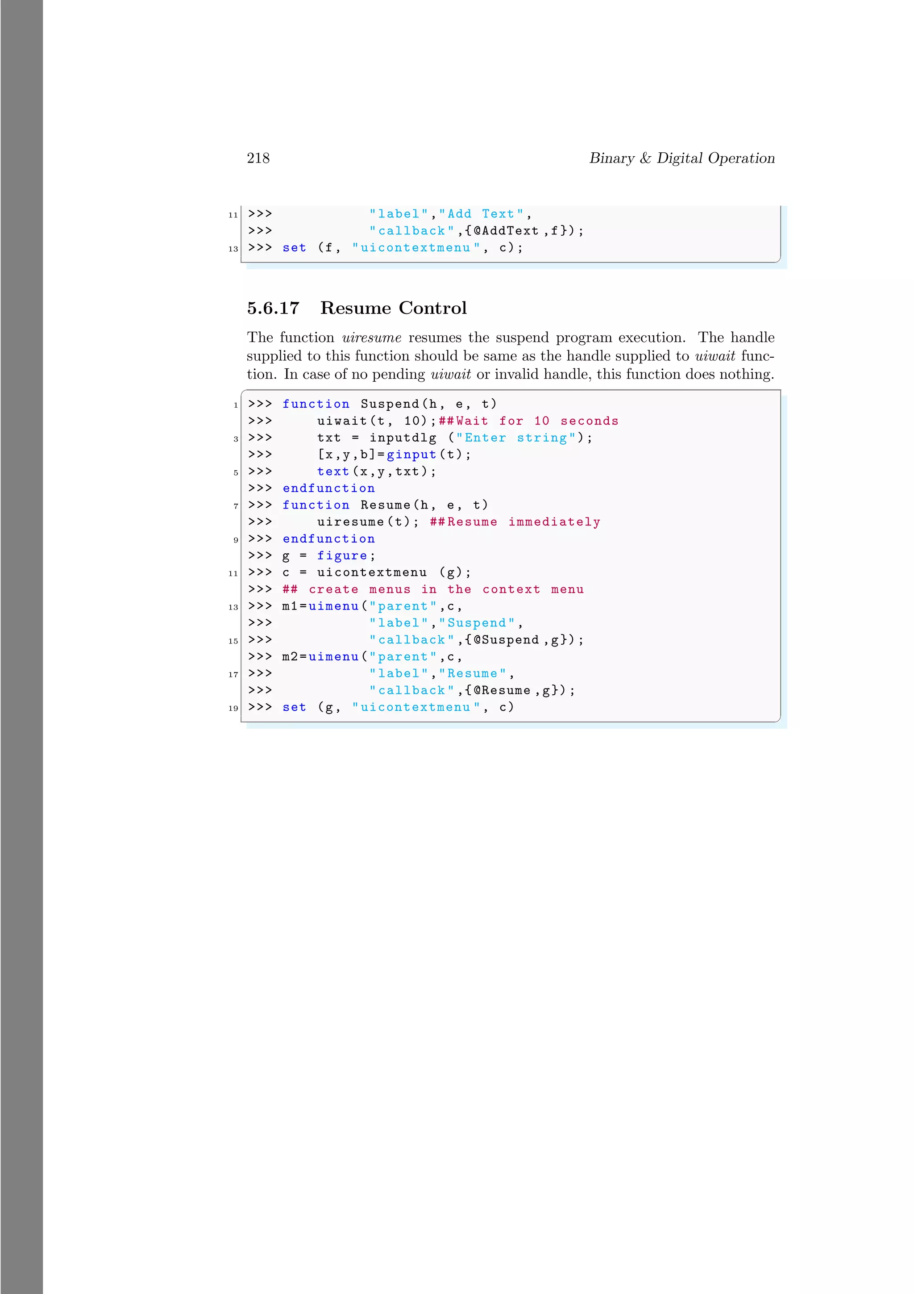Click the phrase 'uiwait(t, 10);' in code
The width and height of the screenshot is (914, 1294).
click(376, 421)
